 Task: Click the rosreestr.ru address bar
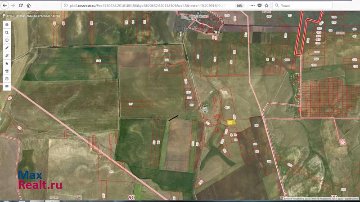148,5
